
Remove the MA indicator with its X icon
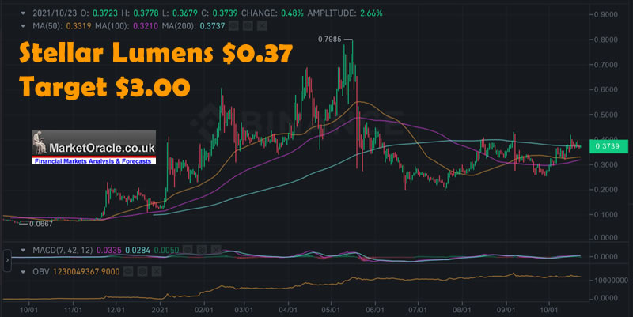pyautogui.click(x=262, y=26)
